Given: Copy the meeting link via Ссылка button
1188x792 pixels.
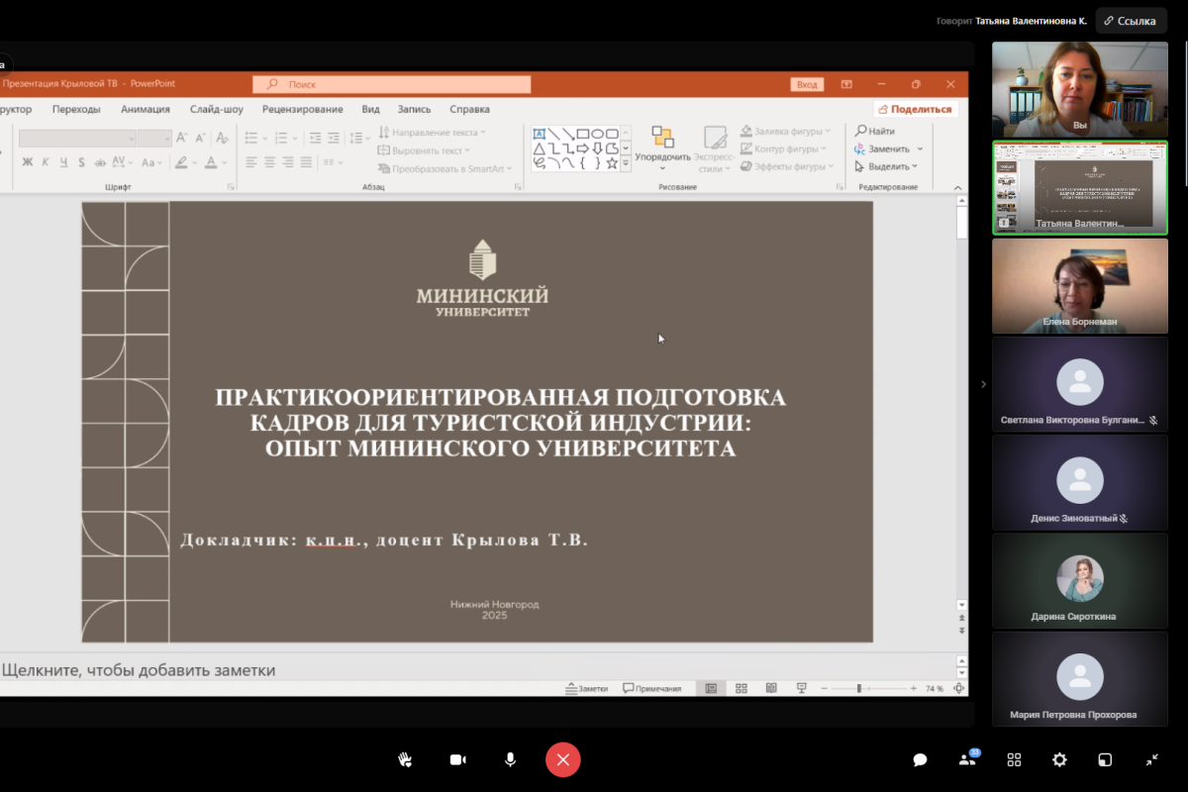Looking at the screenshot, I should (x=1130, y=21).
